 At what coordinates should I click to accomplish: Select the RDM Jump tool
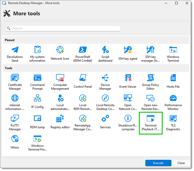click(x=38, y=123)
